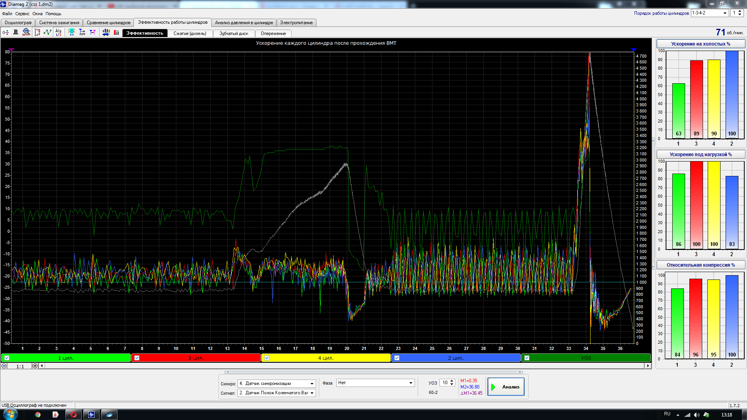Click the network signal tray icon
Image resolution: width=747 pixels, height=420 pixels.
[x=687, y=415]
